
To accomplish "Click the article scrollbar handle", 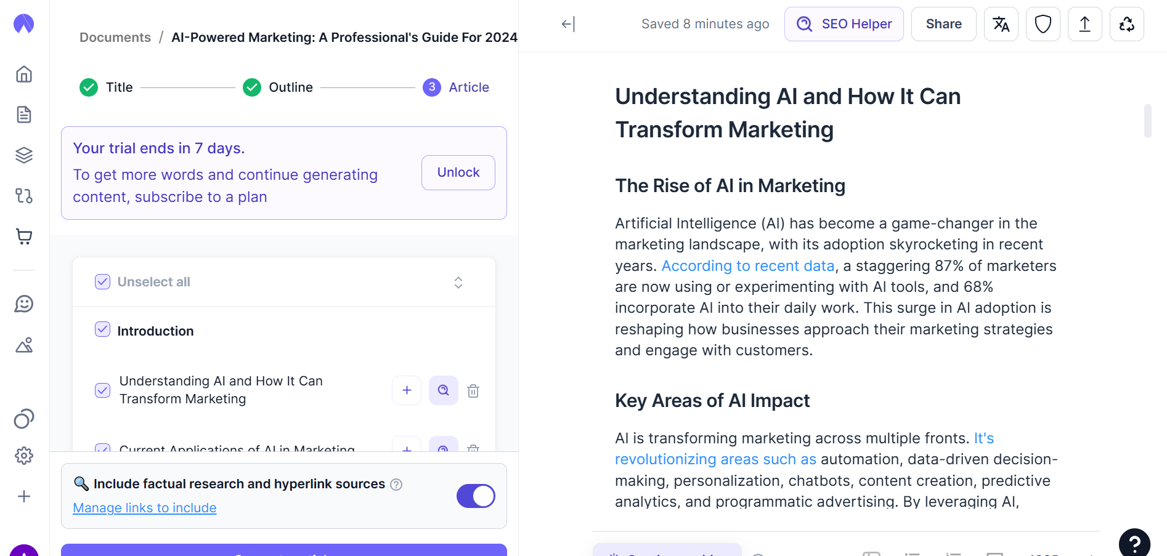I will (x=1148, y=121).
